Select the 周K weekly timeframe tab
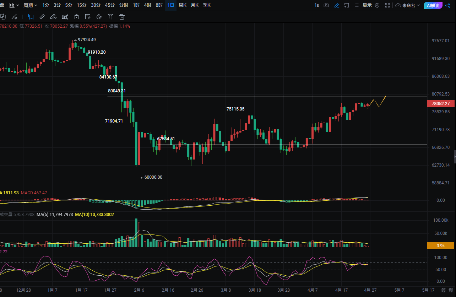The height and width of the screenshot is (297, 456). 183,5
